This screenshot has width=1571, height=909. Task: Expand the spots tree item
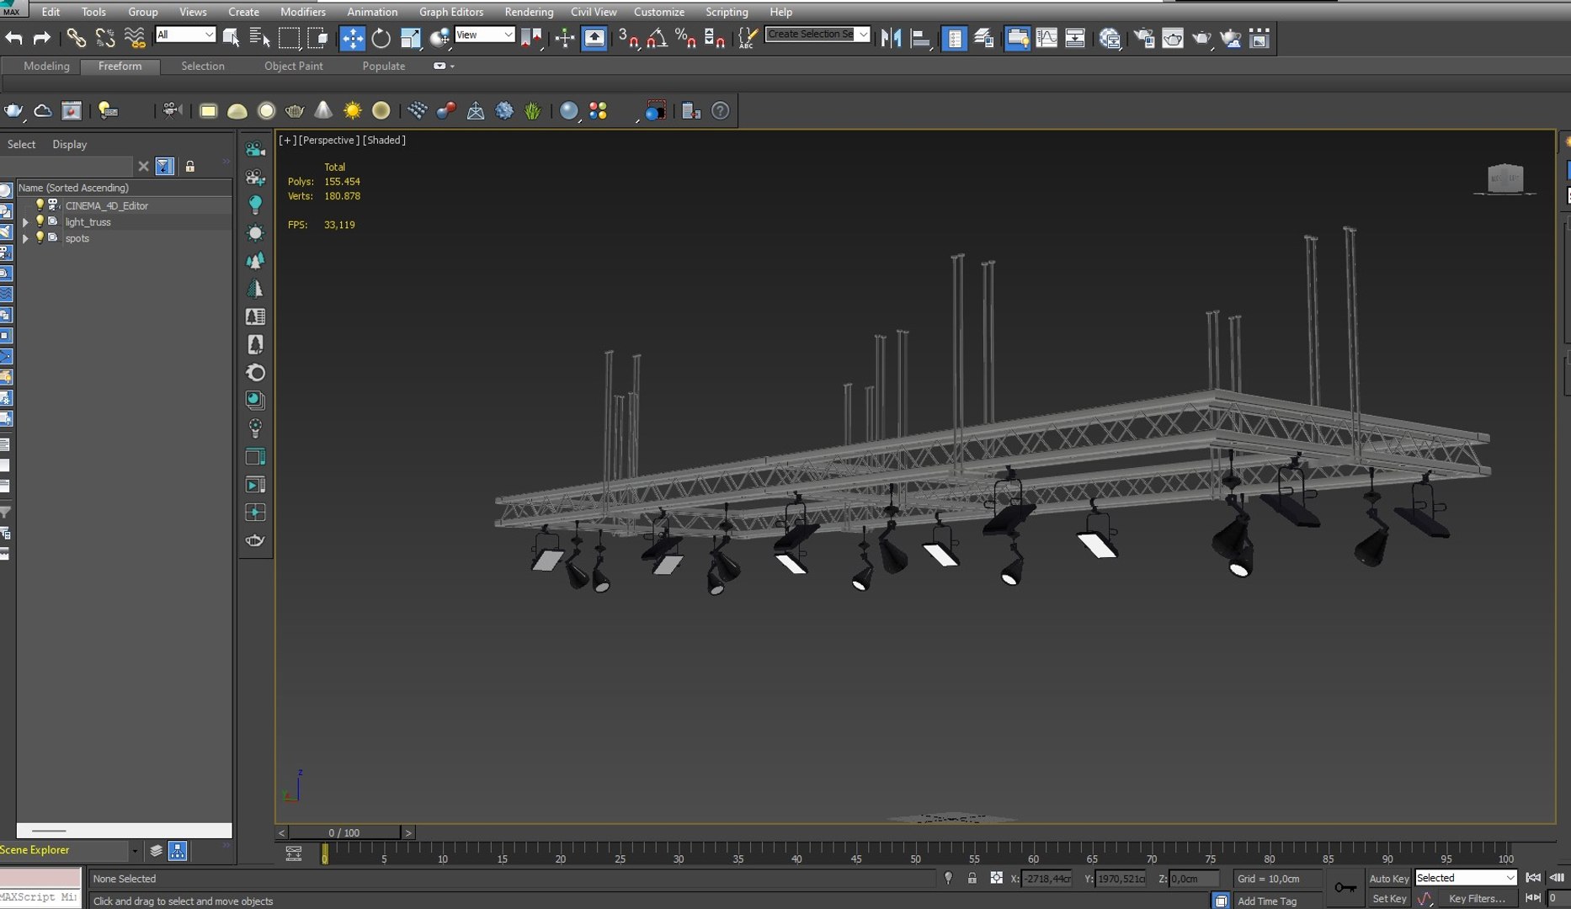25,238
